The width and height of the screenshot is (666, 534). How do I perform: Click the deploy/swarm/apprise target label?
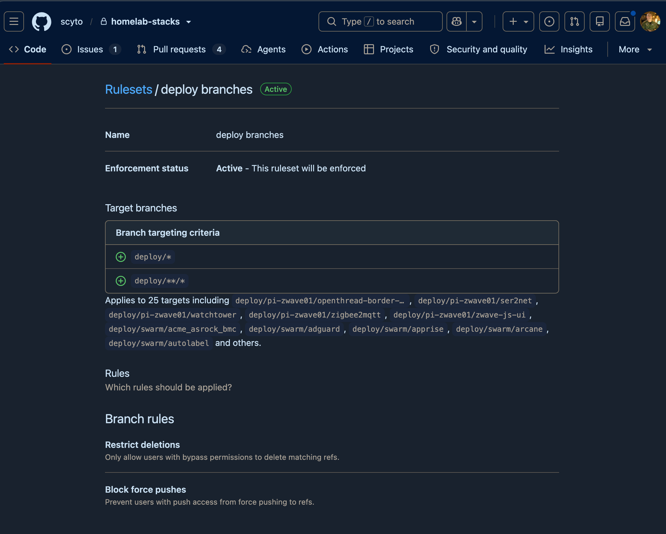(398, 329)
